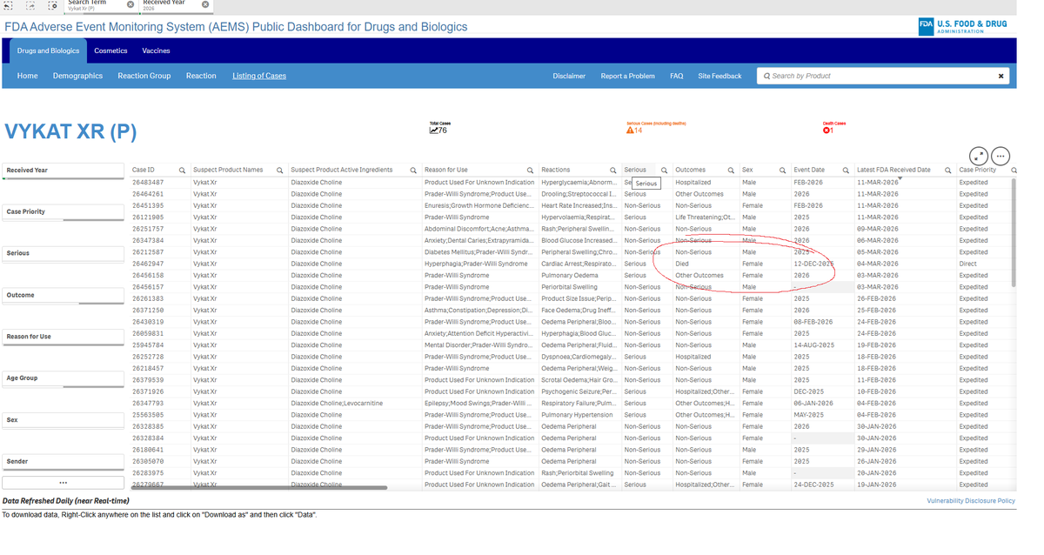1044x555 pixels.
Task: Expand the Received Year filter
Action: click(x=64, y=171)
